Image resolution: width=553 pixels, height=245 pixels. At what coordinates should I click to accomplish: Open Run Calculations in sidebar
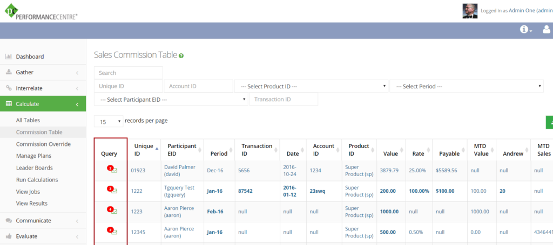tap(37, 180)
